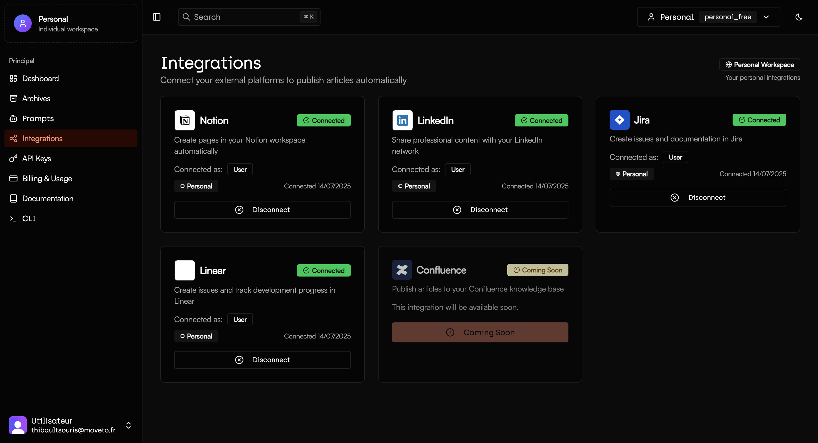The image size is (818, 443).
Task: Click the Documentation book icon
Action: click(x=13, y=198)
